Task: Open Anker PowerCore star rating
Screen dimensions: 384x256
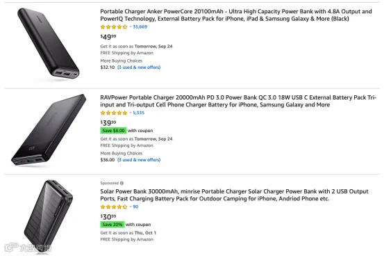Action: point(114,26)
